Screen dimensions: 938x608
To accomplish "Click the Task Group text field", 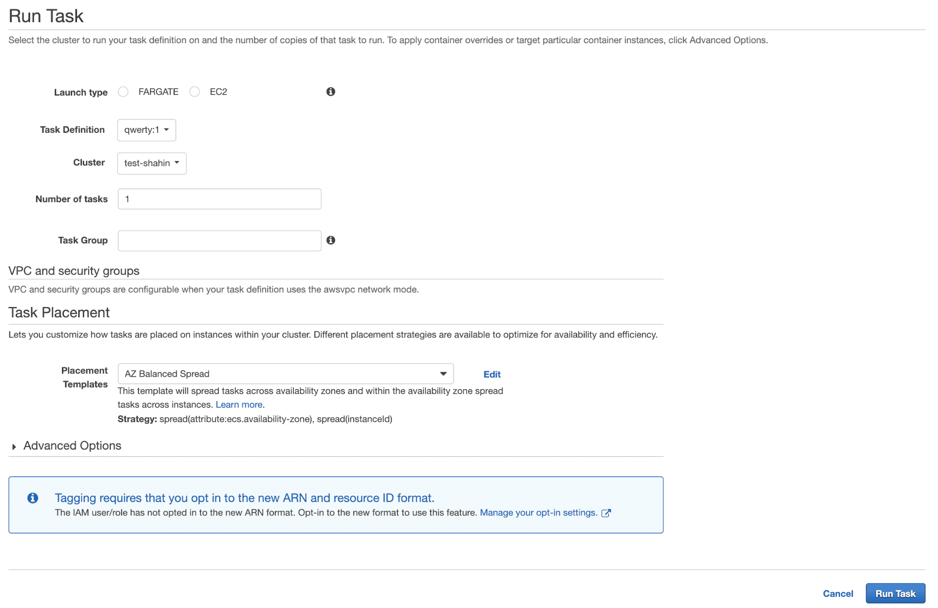I will 219,240.
